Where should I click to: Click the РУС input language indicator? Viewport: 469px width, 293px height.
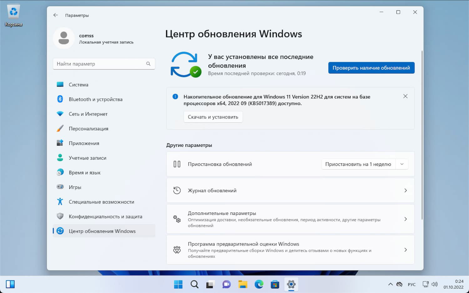click(412, 285)
